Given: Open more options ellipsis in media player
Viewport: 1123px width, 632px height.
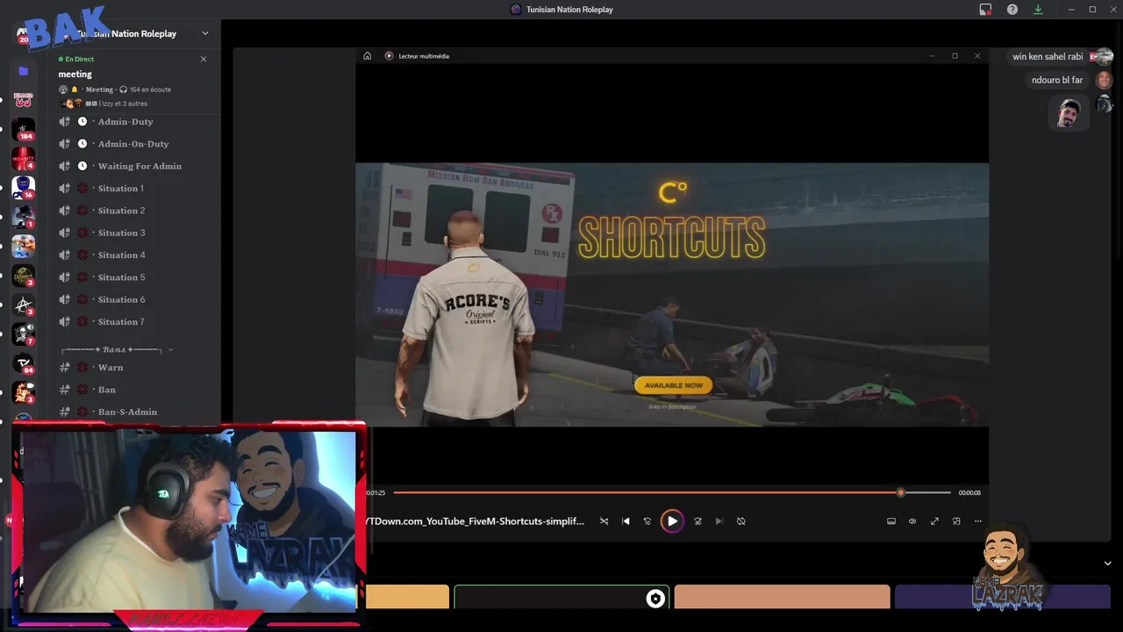Looking at the screenshot, I should click(x=977, y=521).
